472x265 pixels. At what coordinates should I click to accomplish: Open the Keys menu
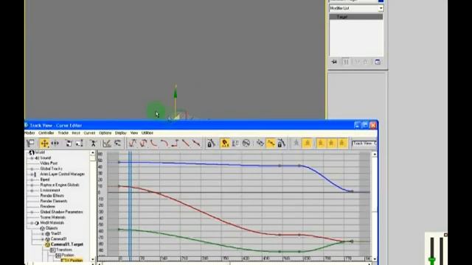click(76, 132)
